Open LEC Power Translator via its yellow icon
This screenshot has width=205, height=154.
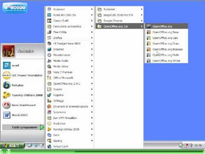click(x=7, y=75)
